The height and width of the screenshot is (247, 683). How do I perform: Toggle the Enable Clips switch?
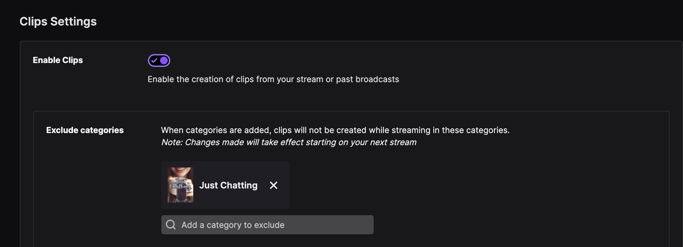[159, 60]
